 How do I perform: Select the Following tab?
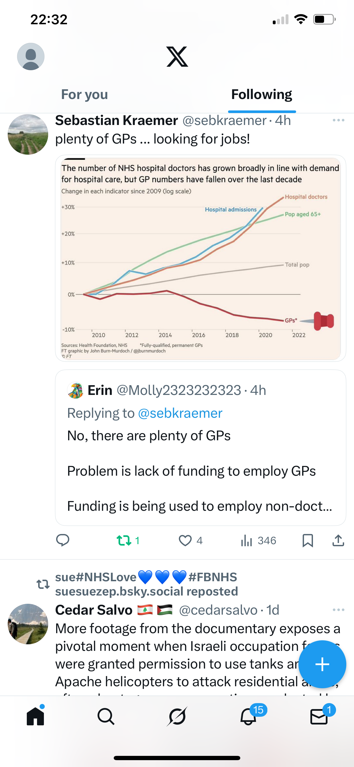point(261,95)
